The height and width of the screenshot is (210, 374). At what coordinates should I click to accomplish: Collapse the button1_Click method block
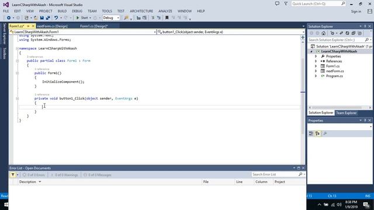(17, 99)
